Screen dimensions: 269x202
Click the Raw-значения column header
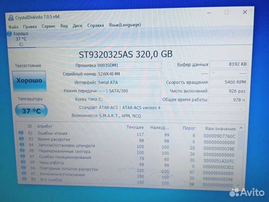pyautogui.click(x=220, y=129)
